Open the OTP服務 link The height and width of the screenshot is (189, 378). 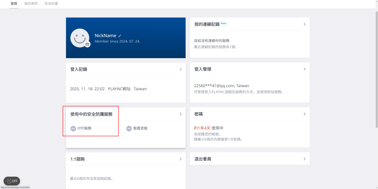[84, 128]
